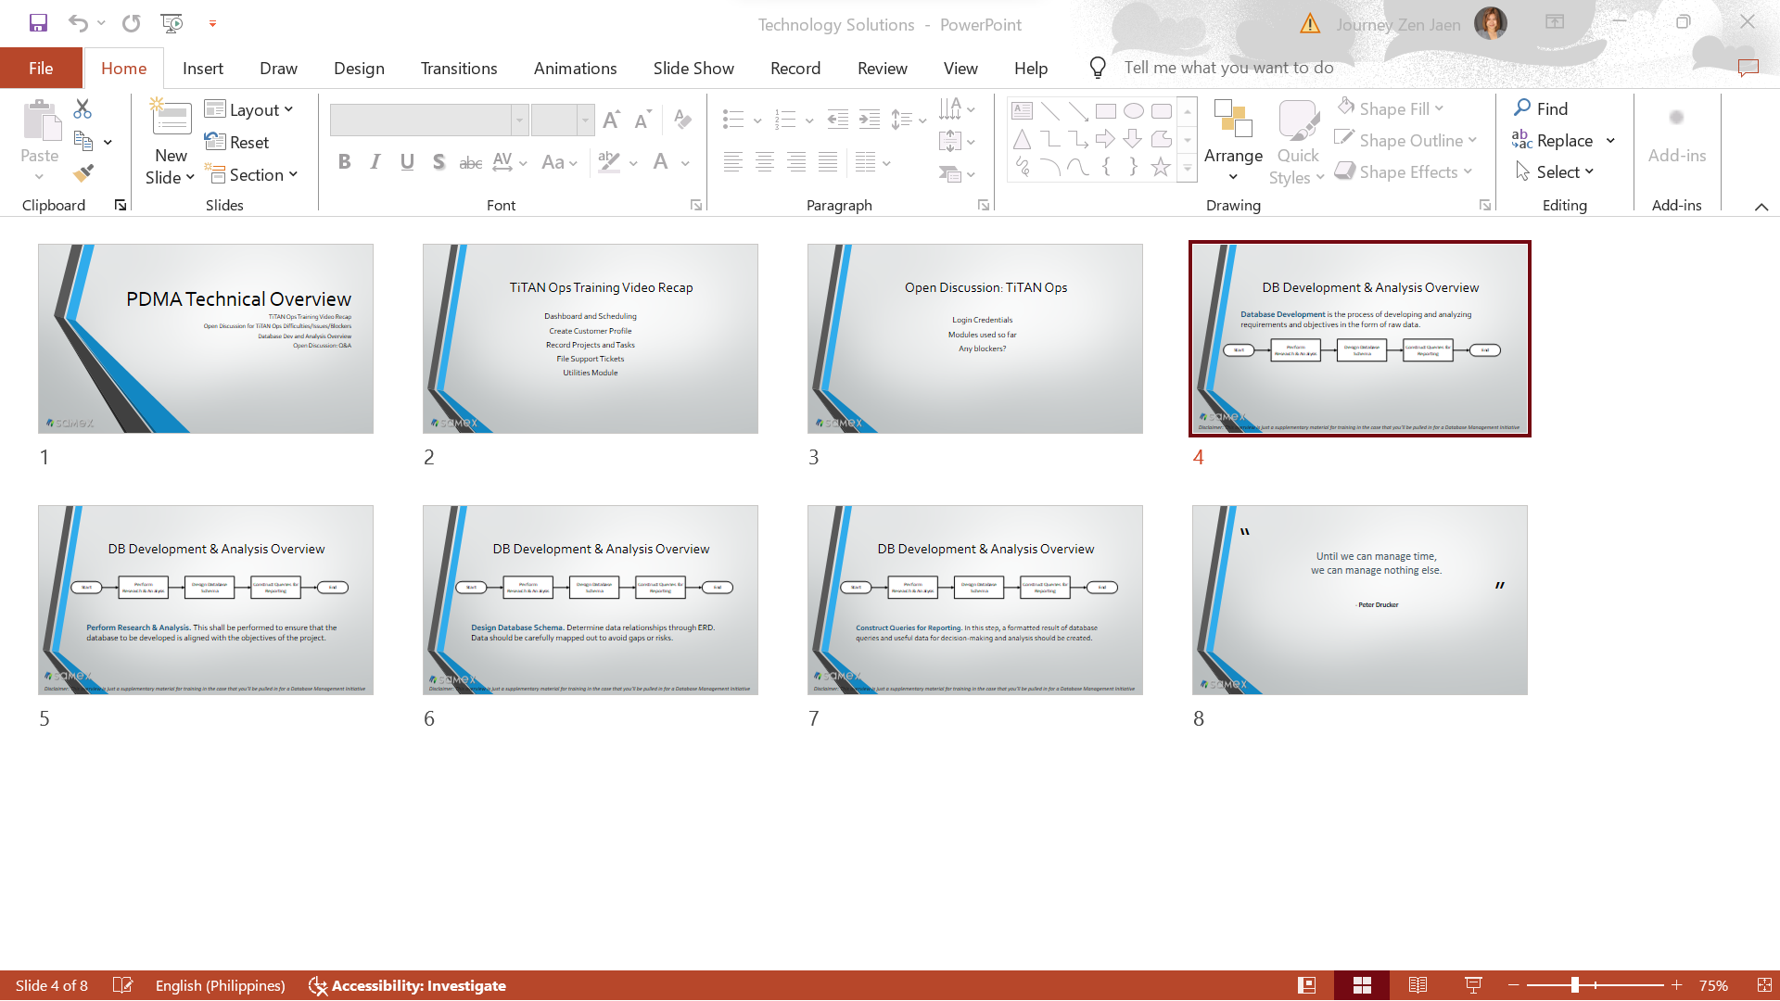Click Accessibility: Investigate in status bar
The height and width of the screenshot is (1001, 1780).
point(407,985)
